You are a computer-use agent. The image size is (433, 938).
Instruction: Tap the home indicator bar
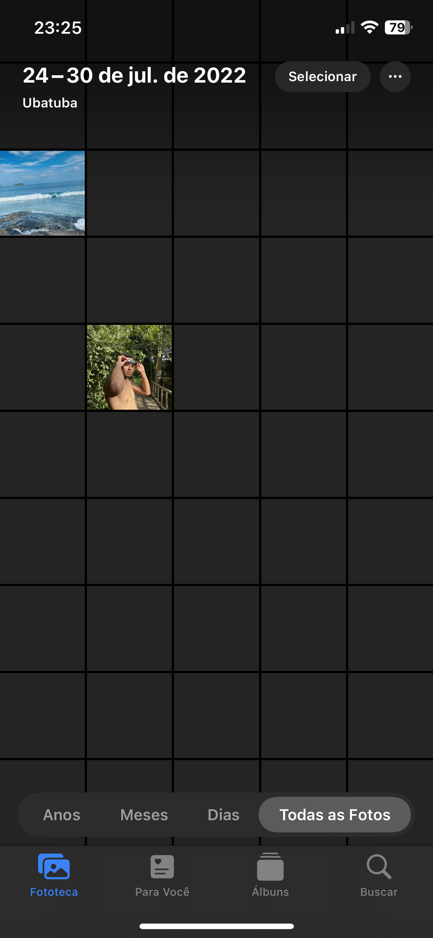[x=216, y=926]
